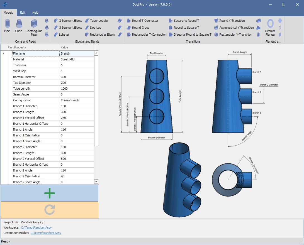Pick the 2 Segment Elbow tool
This screenshot has width=304, height=245.
click(68, 21)
